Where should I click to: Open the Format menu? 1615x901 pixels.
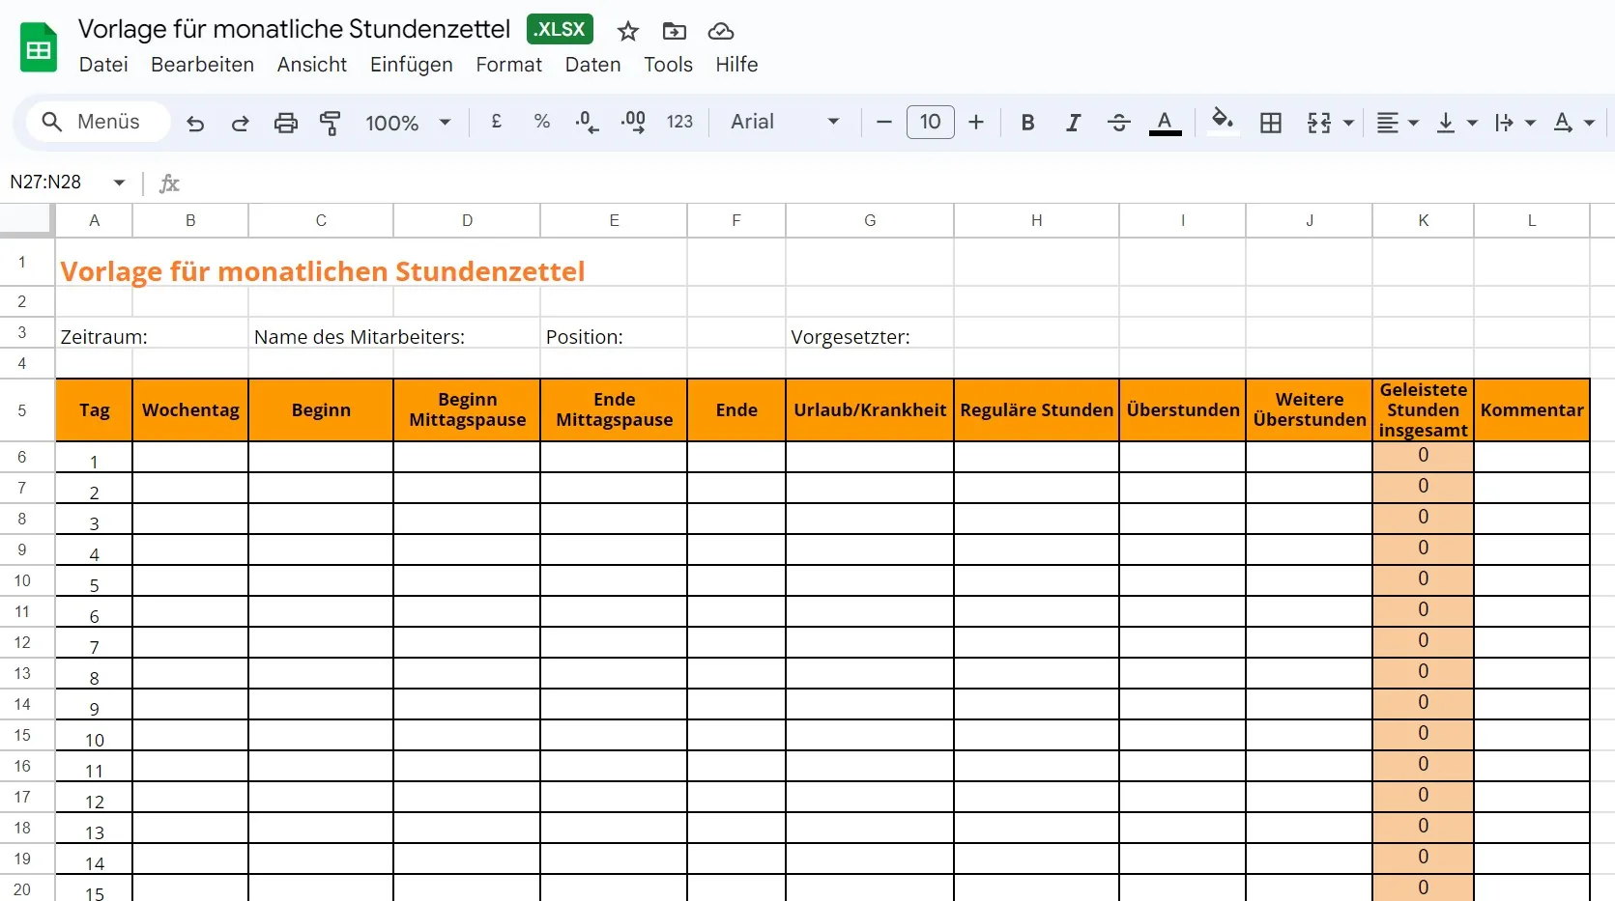tap(508, 65)
